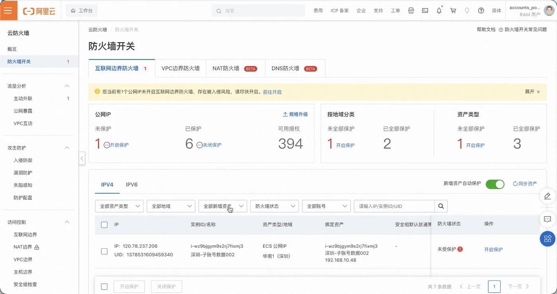The height and width of the screenshot is (294, 557).
Task: Open the account avatar menu
Action: 549,11
